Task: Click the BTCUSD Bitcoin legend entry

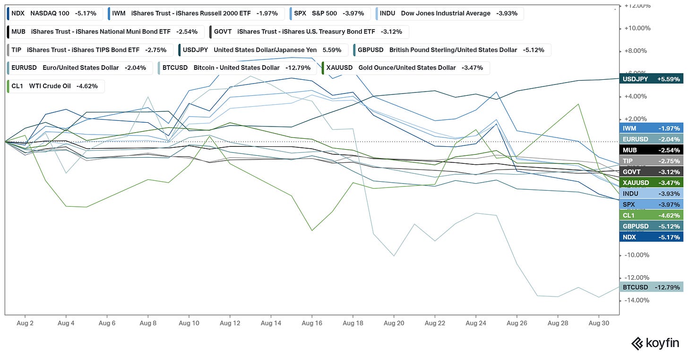Action: 236,68
